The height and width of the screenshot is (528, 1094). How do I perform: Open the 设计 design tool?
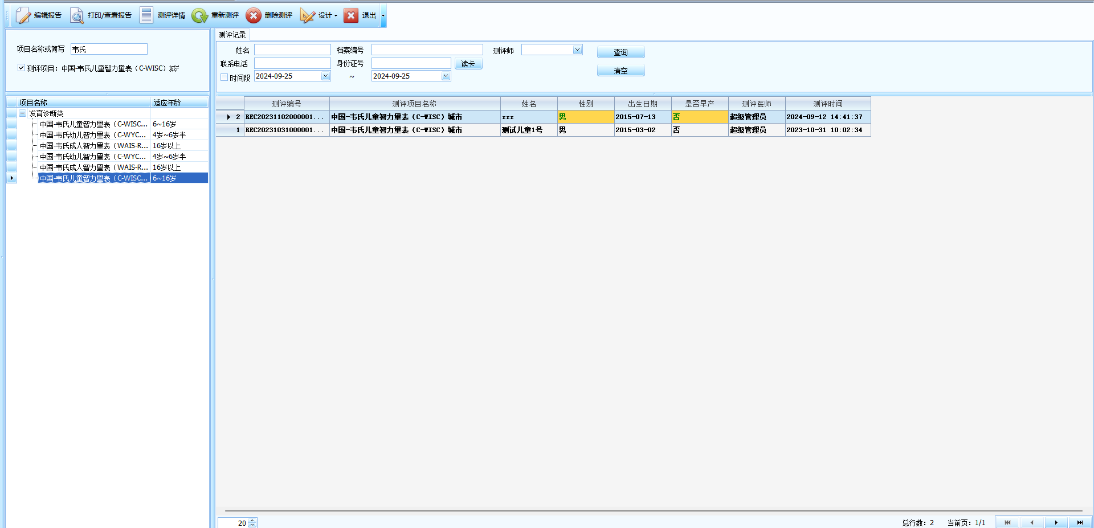pos(308,15)
